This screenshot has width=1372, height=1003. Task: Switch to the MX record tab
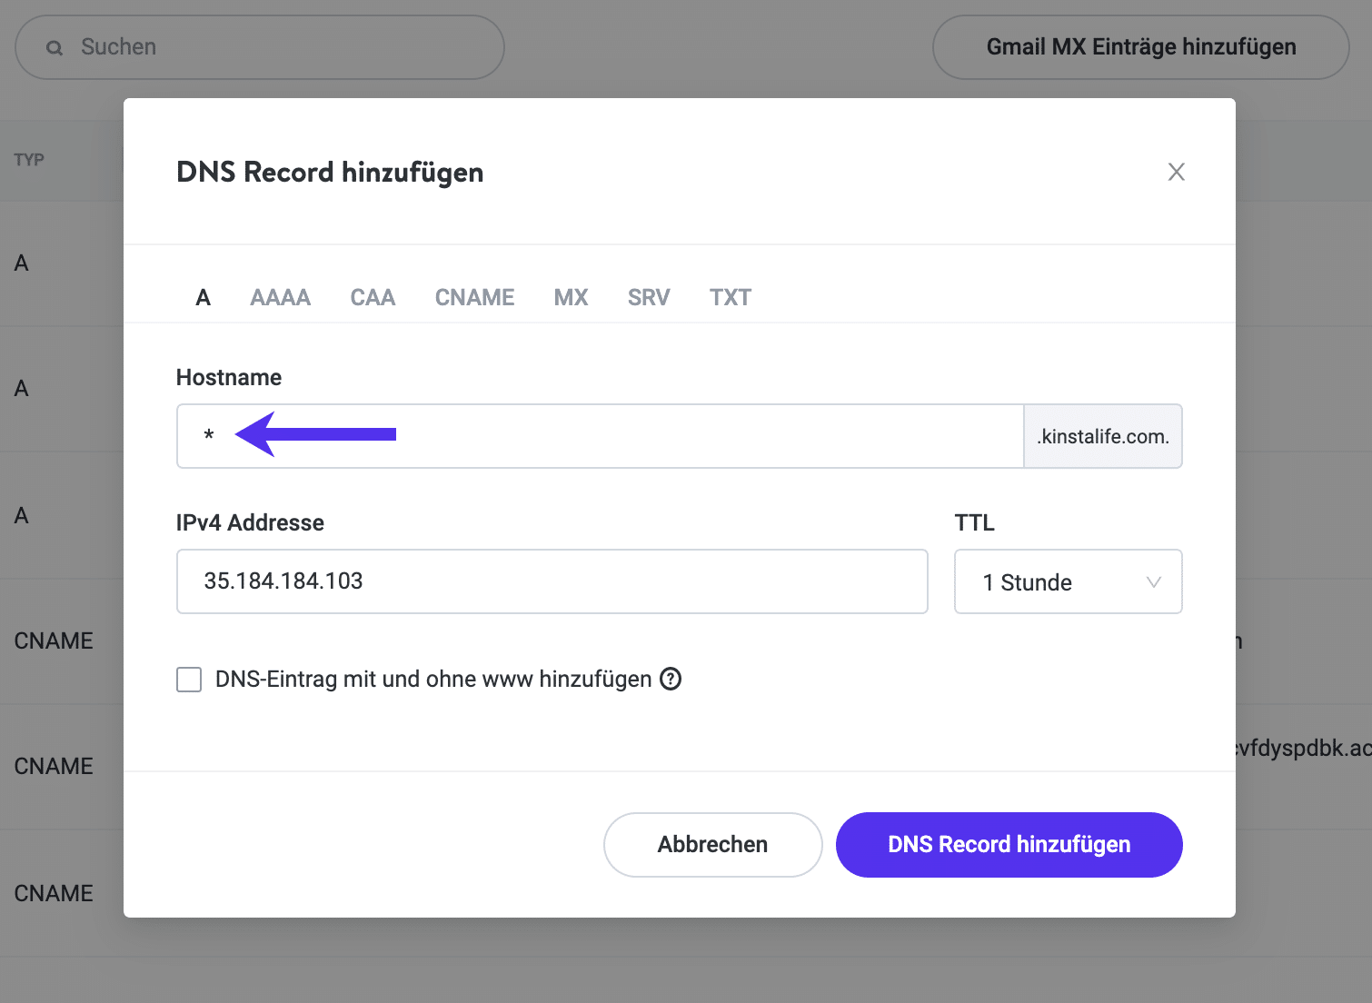coord(571,297)
